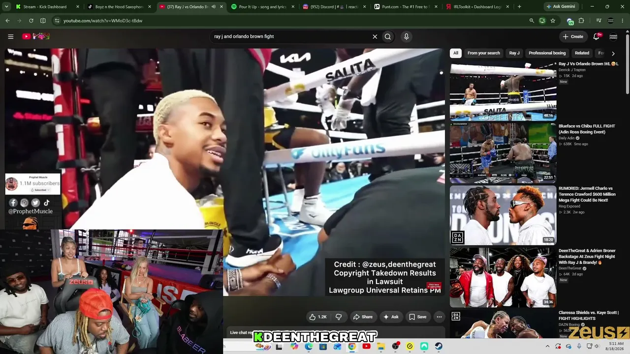
Task: View site information icon beside the URL
Action: (x=57, y=21)
